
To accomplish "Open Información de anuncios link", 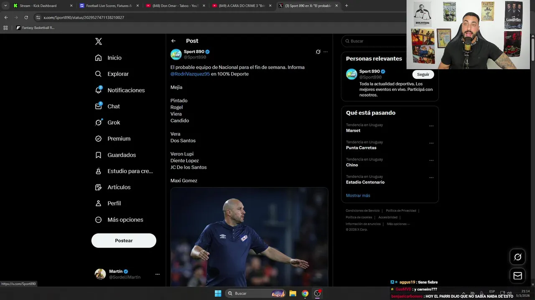I will (x=363, y=224).
